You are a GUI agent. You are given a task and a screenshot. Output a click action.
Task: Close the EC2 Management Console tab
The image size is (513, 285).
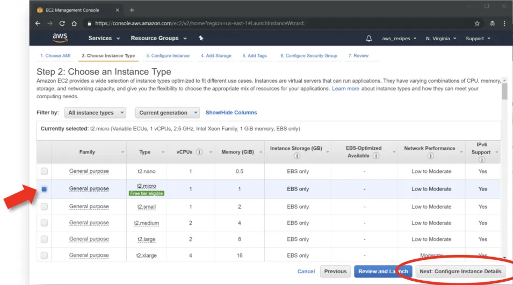[117, 10]
